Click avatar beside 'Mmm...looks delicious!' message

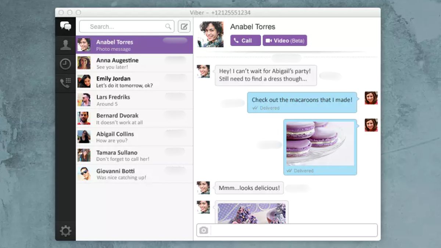(203, 188)
